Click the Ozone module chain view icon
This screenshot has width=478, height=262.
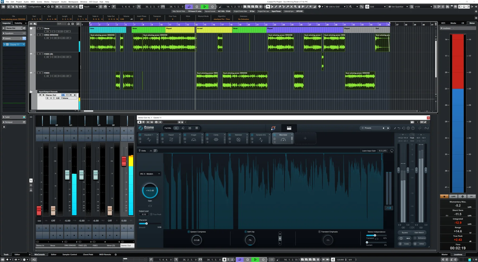coord(289,128)
